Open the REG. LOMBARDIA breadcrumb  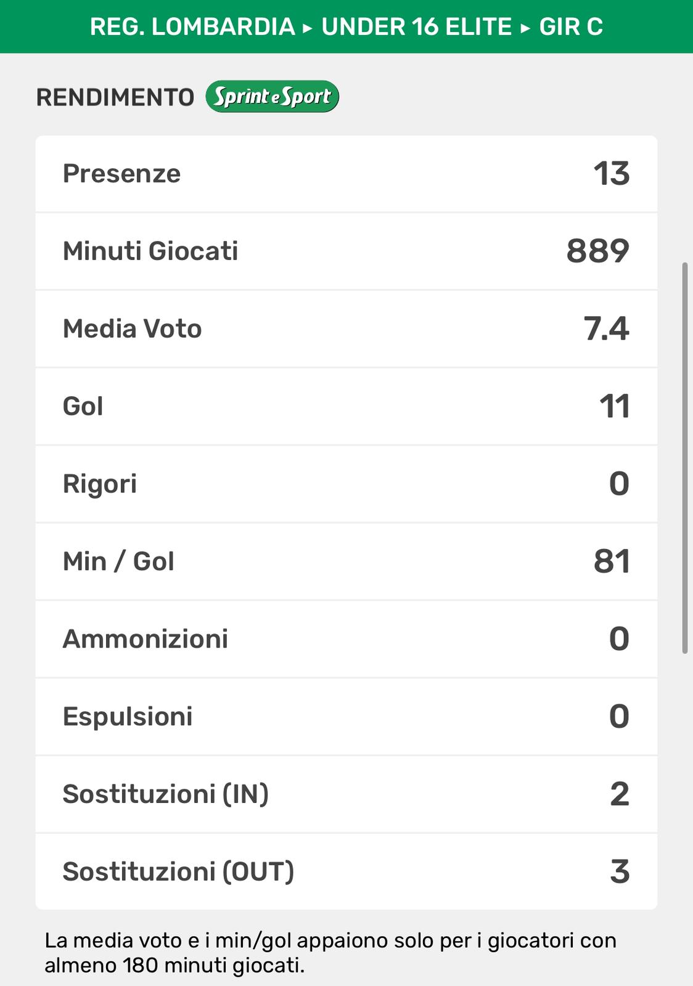(x=192, y=27)
